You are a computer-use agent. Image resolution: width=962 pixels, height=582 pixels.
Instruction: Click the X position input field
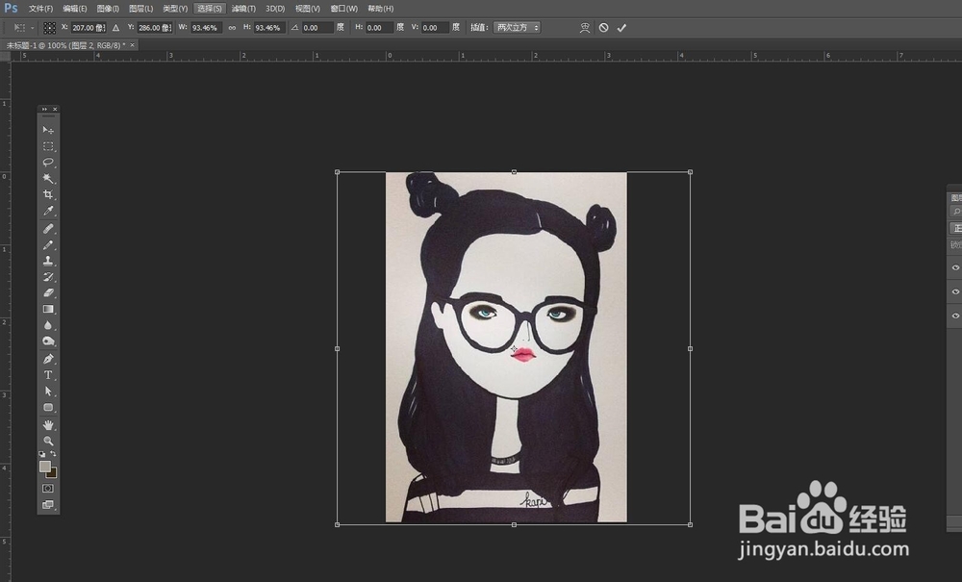(x=89, y=28)
